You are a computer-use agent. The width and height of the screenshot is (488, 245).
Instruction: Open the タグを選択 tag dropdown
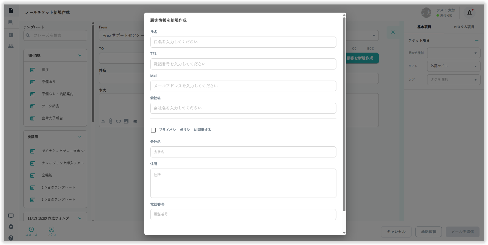point(453,79)
